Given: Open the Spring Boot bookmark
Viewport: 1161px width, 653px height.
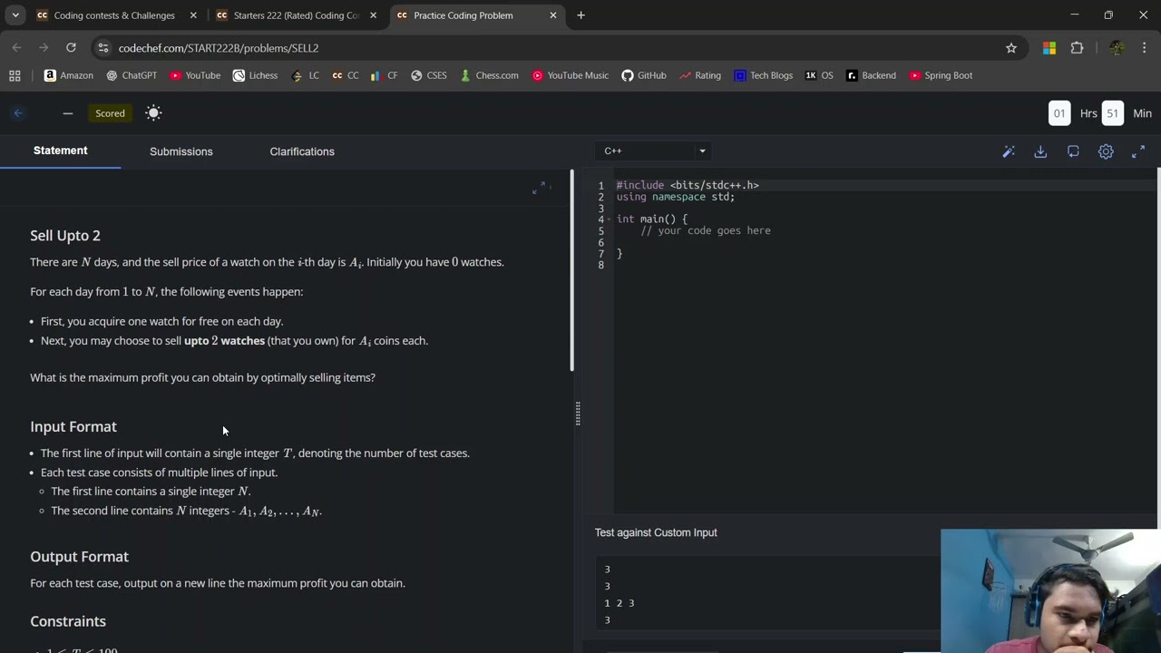Looking at the screenshot, I should [941, 75].
